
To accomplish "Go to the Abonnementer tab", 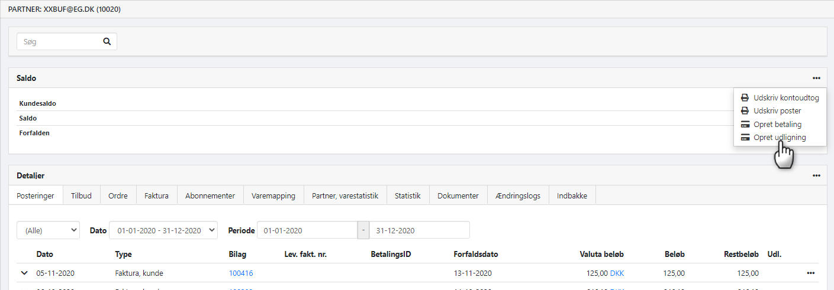I will click(x=210, y=195).
